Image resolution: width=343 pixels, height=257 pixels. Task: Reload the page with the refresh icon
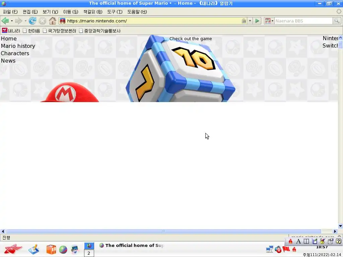tap(32, 21)
